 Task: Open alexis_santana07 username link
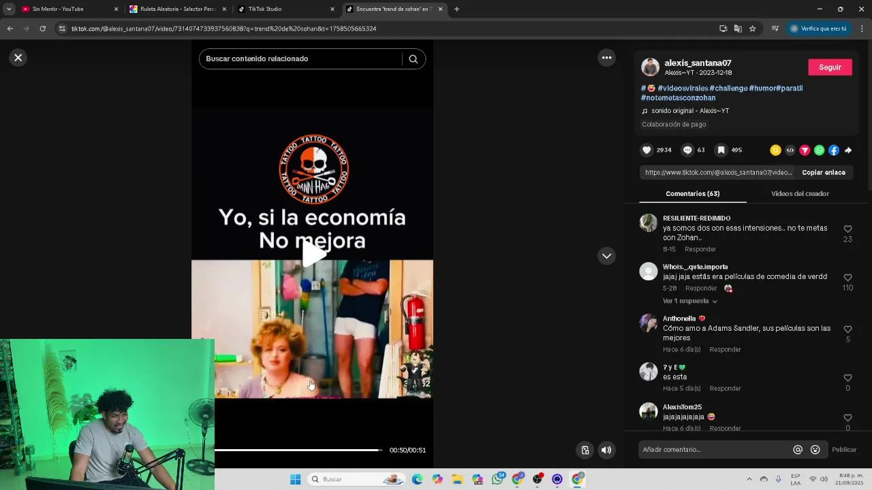coord(698,63)
